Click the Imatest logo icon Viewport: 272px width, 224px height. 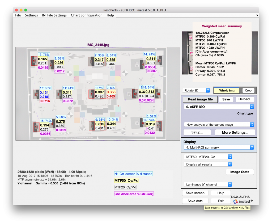click(x=235, y=201)
